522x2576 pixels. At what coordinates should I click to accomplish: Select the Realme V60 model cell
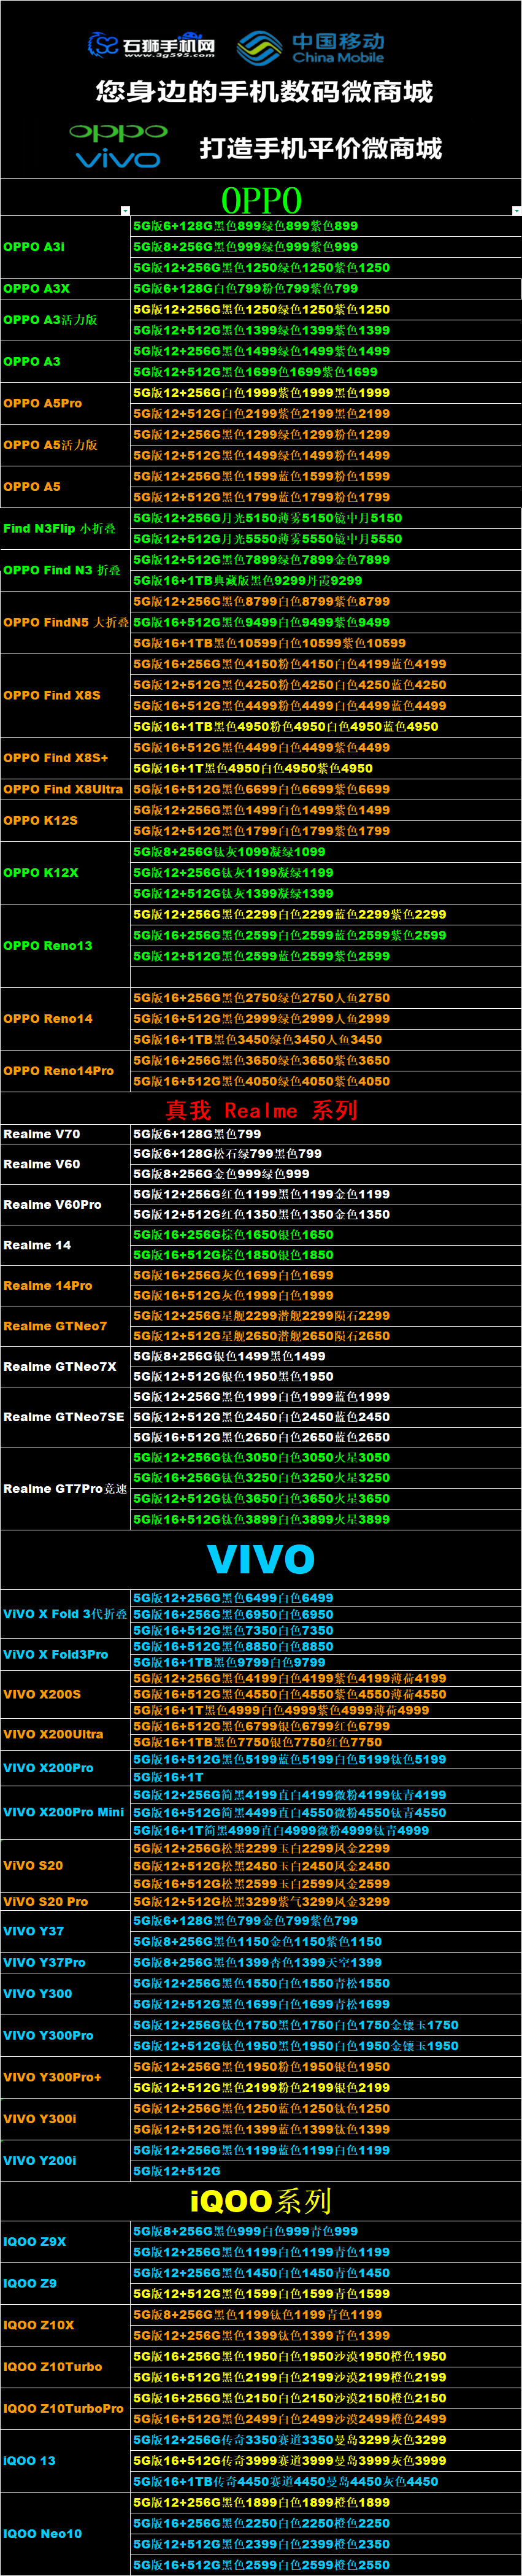(66, 1164)
